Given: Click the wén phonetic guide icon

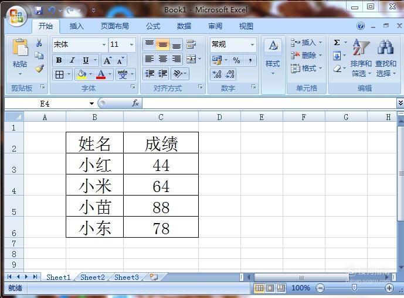Looking at the screenshot, I should pos(123,74).
